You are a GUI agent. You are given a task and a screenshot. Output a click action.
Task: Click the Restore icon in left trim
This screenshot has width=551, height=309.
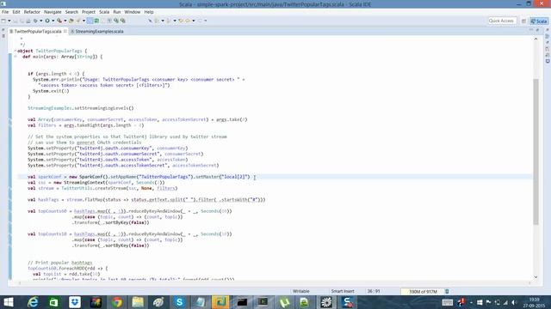[x=3, y=31]
